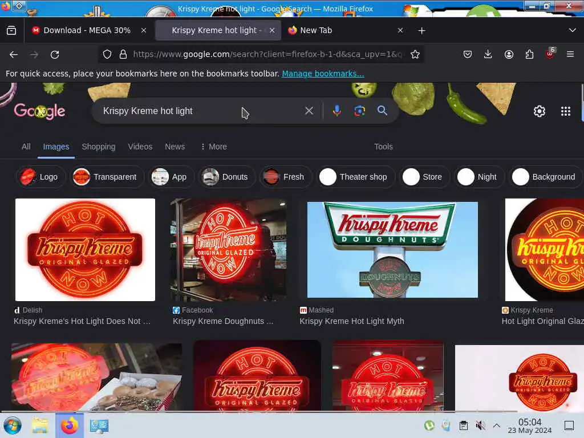Clear the search box text
This screenshot has height=438, width=584.
(x=309, y=111)
